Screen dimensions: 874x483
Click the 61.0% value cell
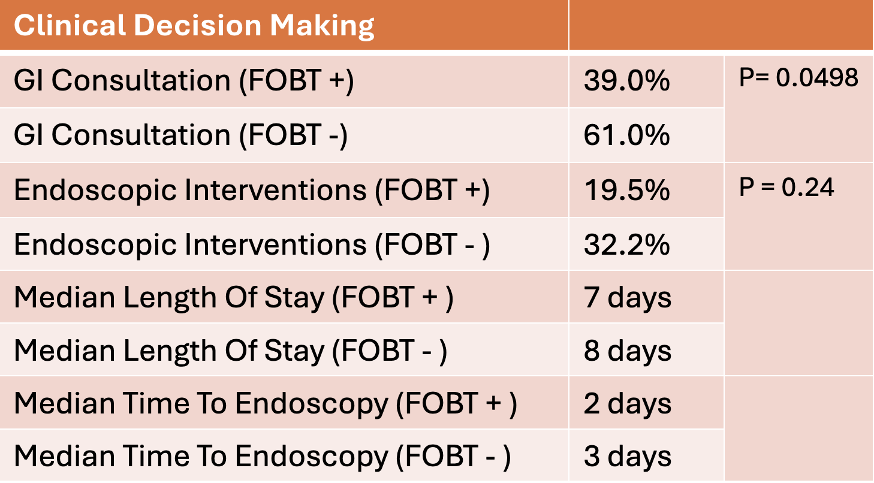[x=646, y=135]
